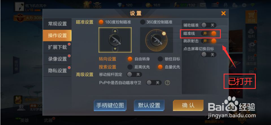Open the 录像设置 tab
Screen dimensions: 271x125
[x=57, y=59]
